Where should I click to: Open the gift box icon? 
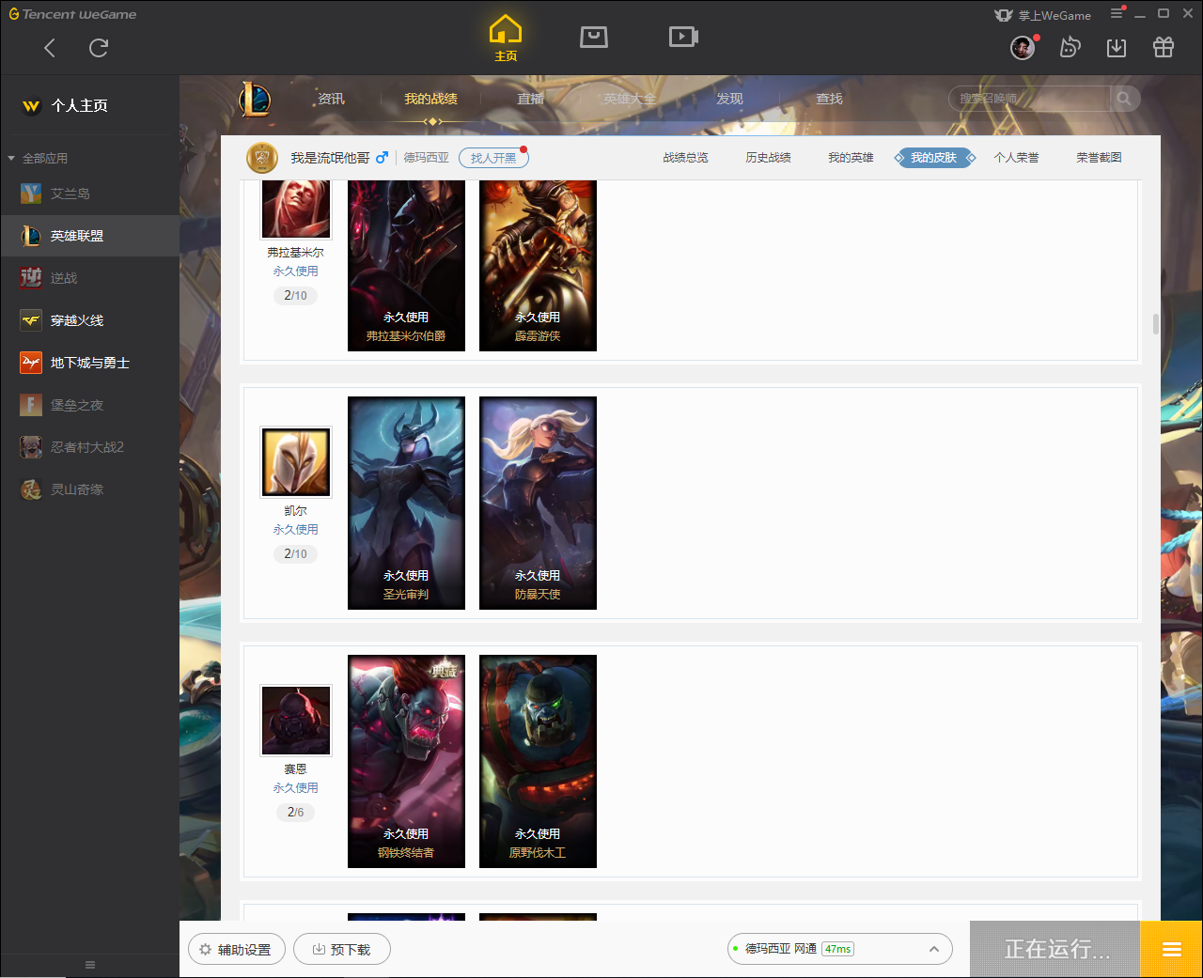point(1164,47)
